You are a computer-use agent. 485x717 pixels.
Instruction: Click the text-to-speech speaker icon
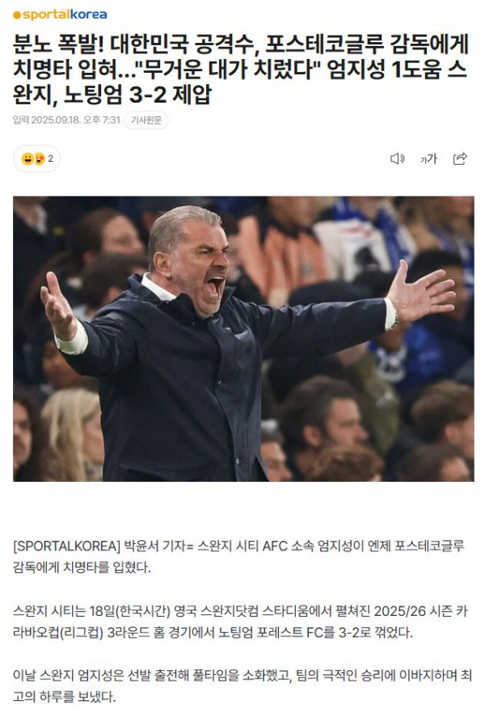pos(397,158)
